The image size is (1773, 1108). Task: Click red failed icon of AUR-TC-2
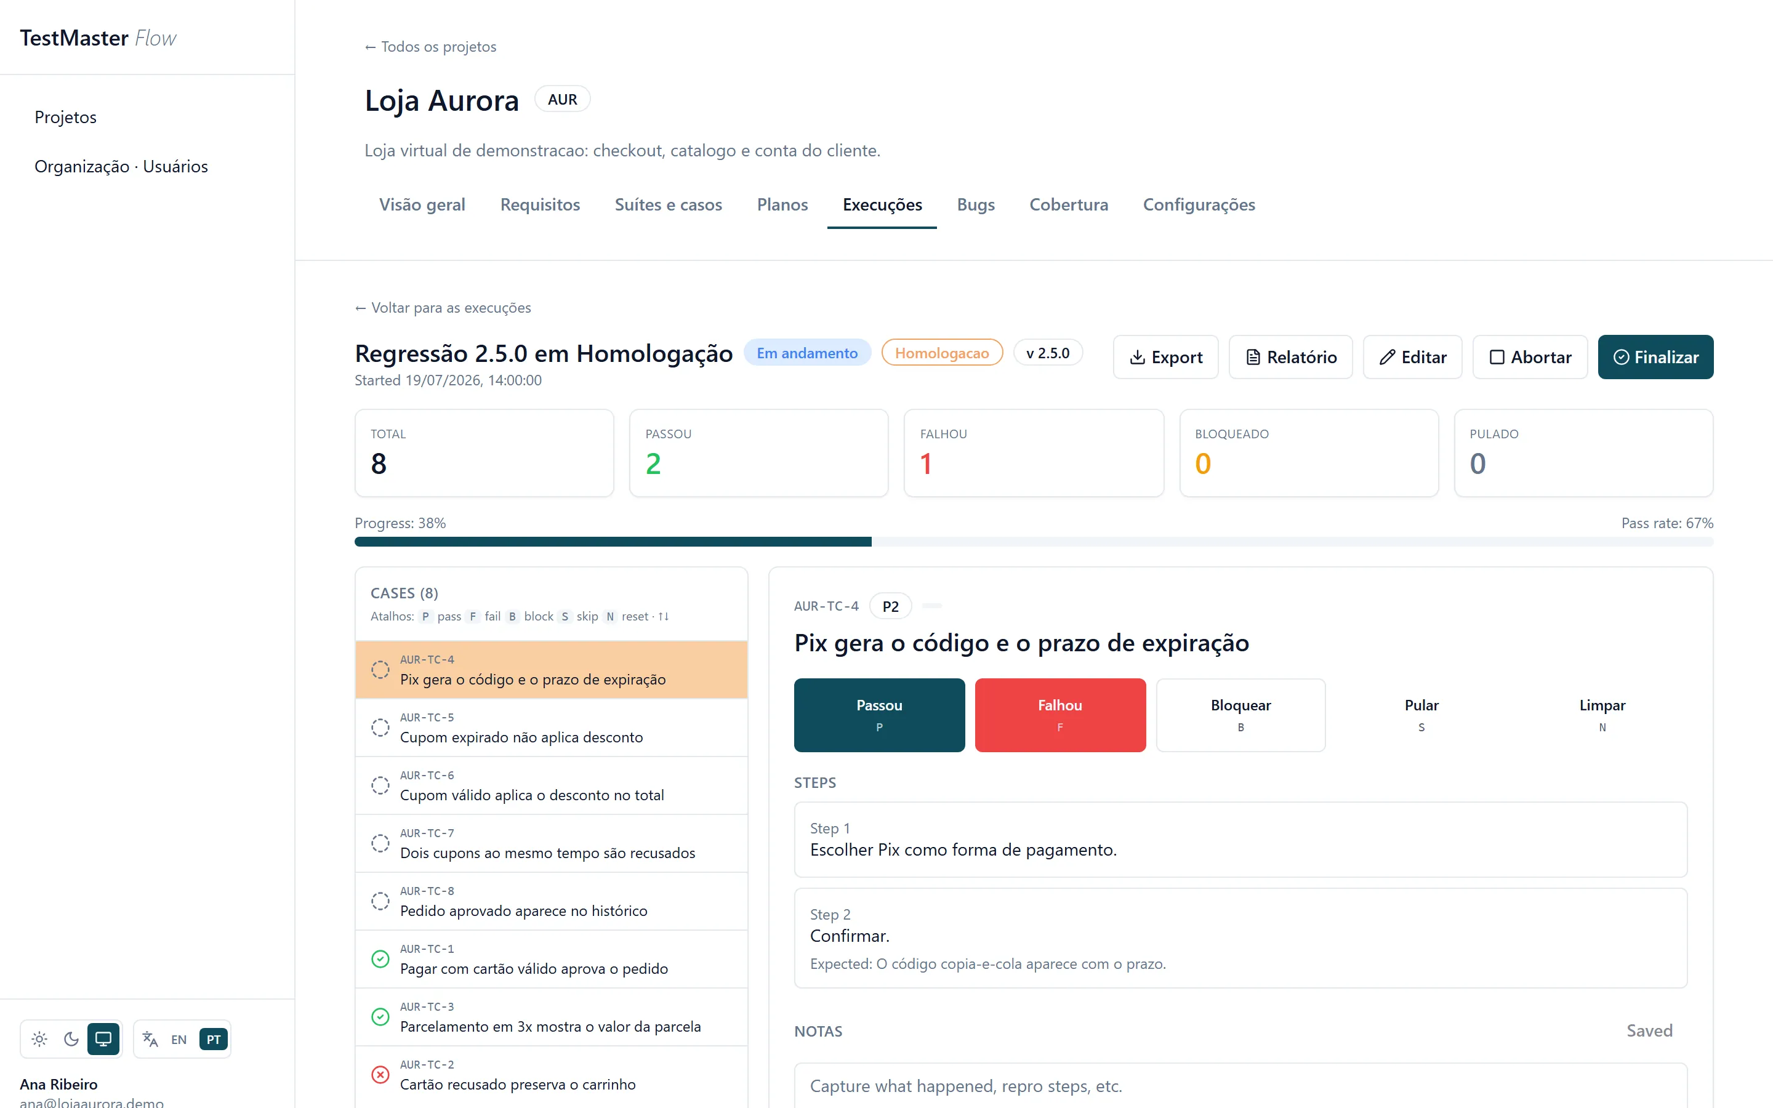pyautogui.click(x=380, y=1074)
